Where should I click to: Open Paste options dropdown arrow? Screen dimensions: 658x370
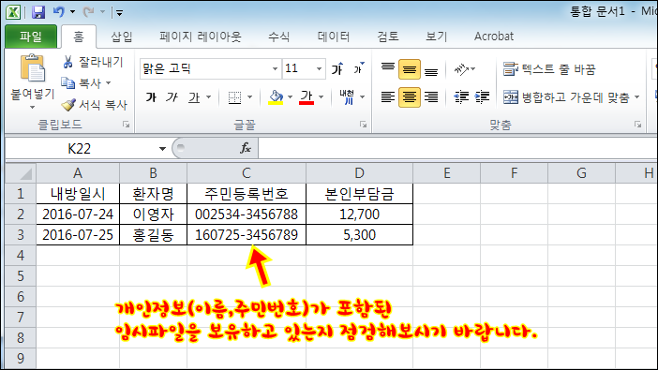click(x=32, y=108)
